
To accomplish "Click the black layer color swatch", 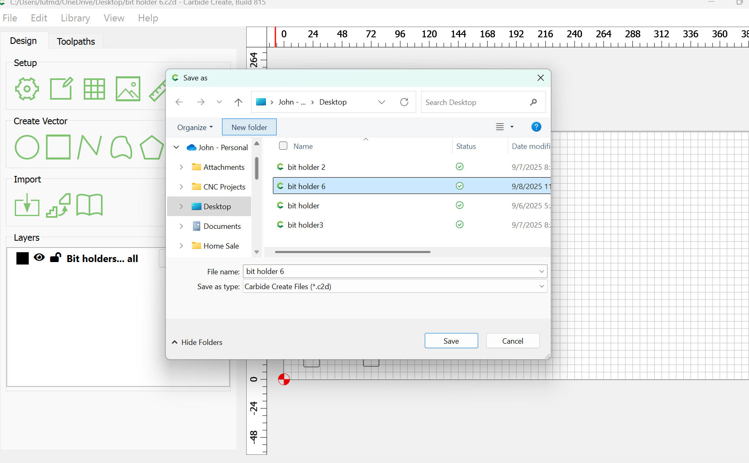I will (x=23, y=258).
